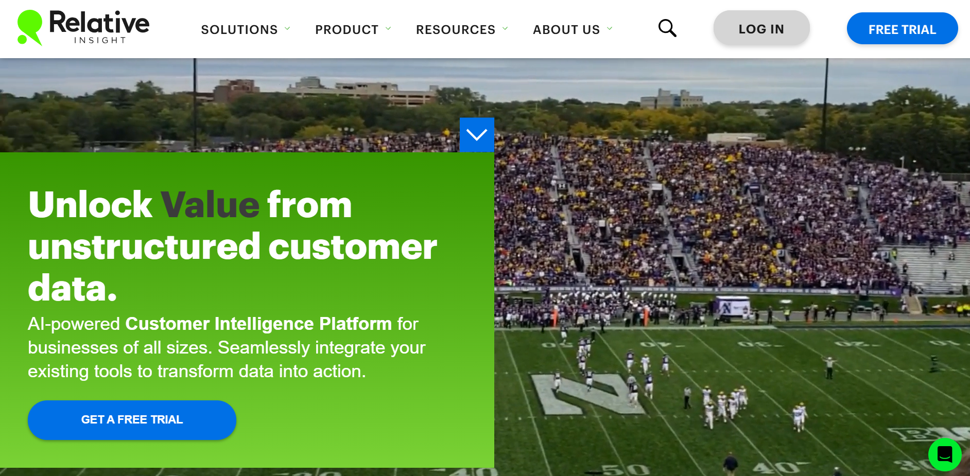Click the Relative Insight wordmark text
Screen dimensions: 970x476
pos(99,27)
